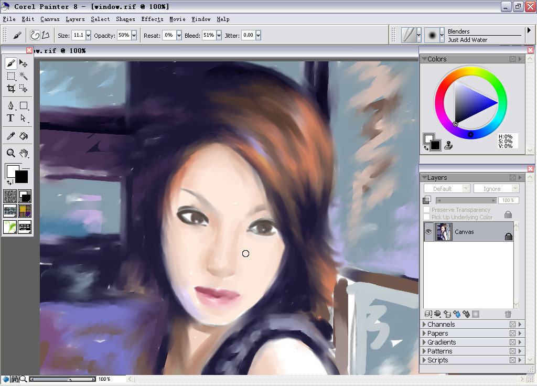The height and width of the screenshot is (386, 537).
Task: Expand the Papers palette
Action: pyautogui.click(x=424, y=333)
